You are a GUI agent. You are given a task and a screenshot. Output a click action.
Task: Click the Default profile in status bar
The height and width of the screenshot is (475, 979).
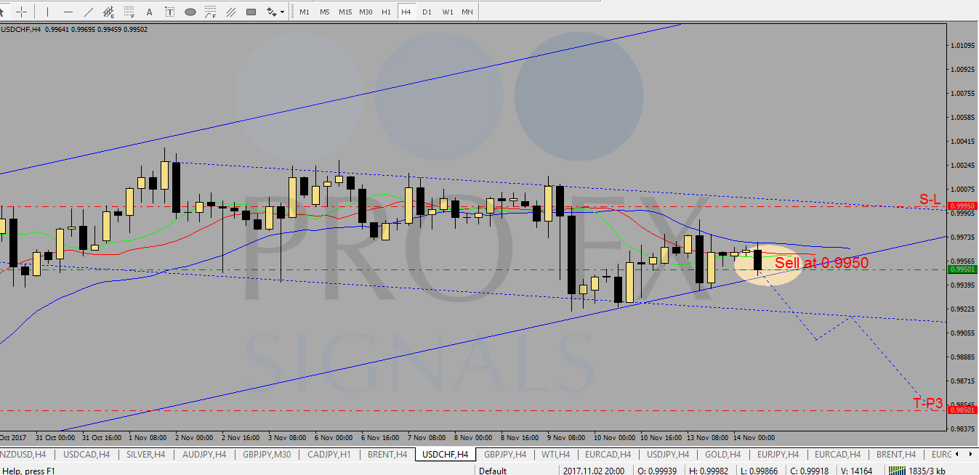point(493,471)
